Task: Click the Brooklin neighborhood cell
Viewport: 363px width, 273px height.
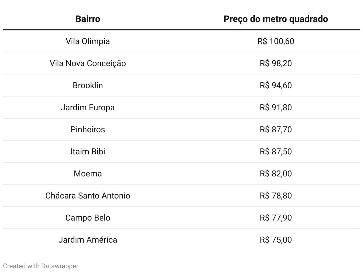Action: point(88,85)
